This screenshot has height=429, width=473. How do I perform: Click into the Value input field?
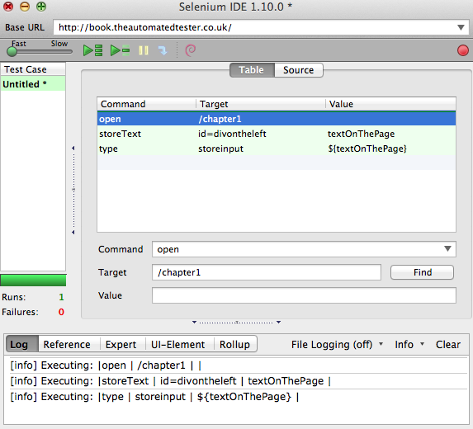coord(304,295)
